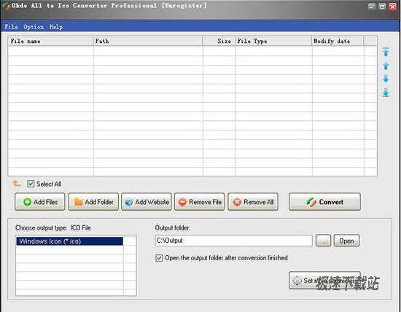
Task: Click the Remove File button
Action: pyautogui.click(x=200, y=202)
